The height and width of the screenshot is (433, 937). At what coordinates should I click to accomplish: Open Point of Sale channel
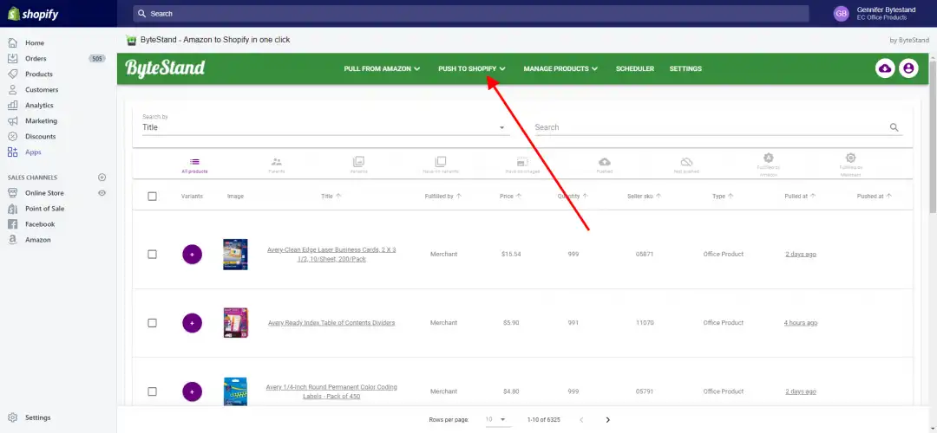pyautogui.click(x=45, y=208)
